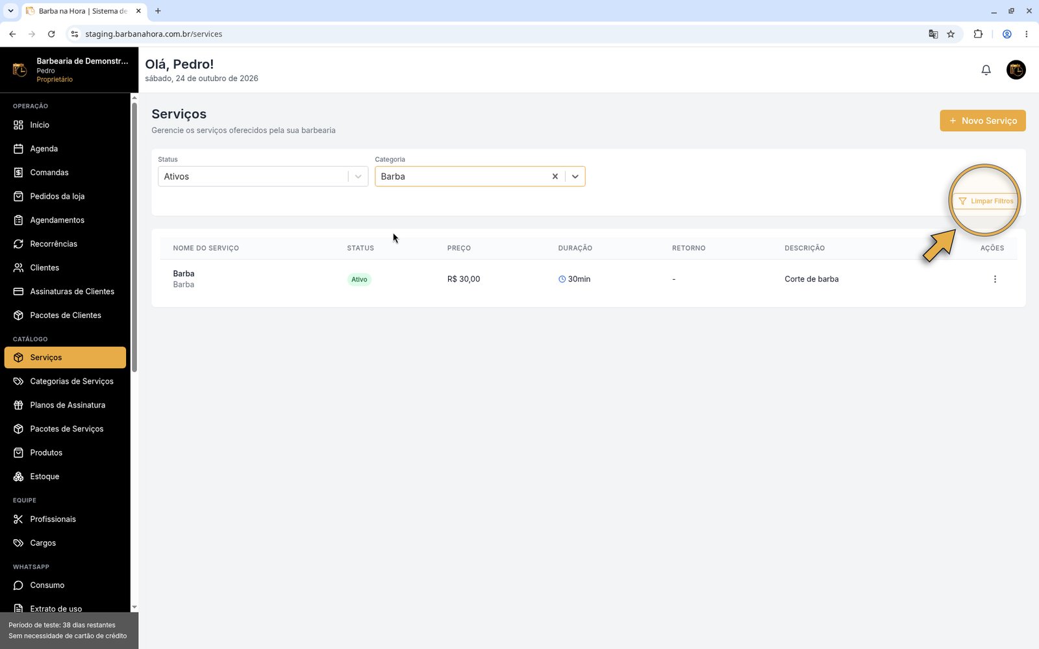Open the notifications bell
The image size is (1039, 649).
[986, 70]
